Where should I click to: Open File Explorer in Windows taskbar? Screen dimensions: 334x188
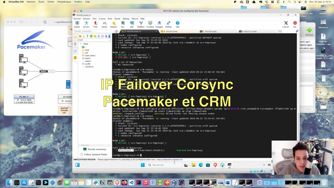tap(193, 165)
